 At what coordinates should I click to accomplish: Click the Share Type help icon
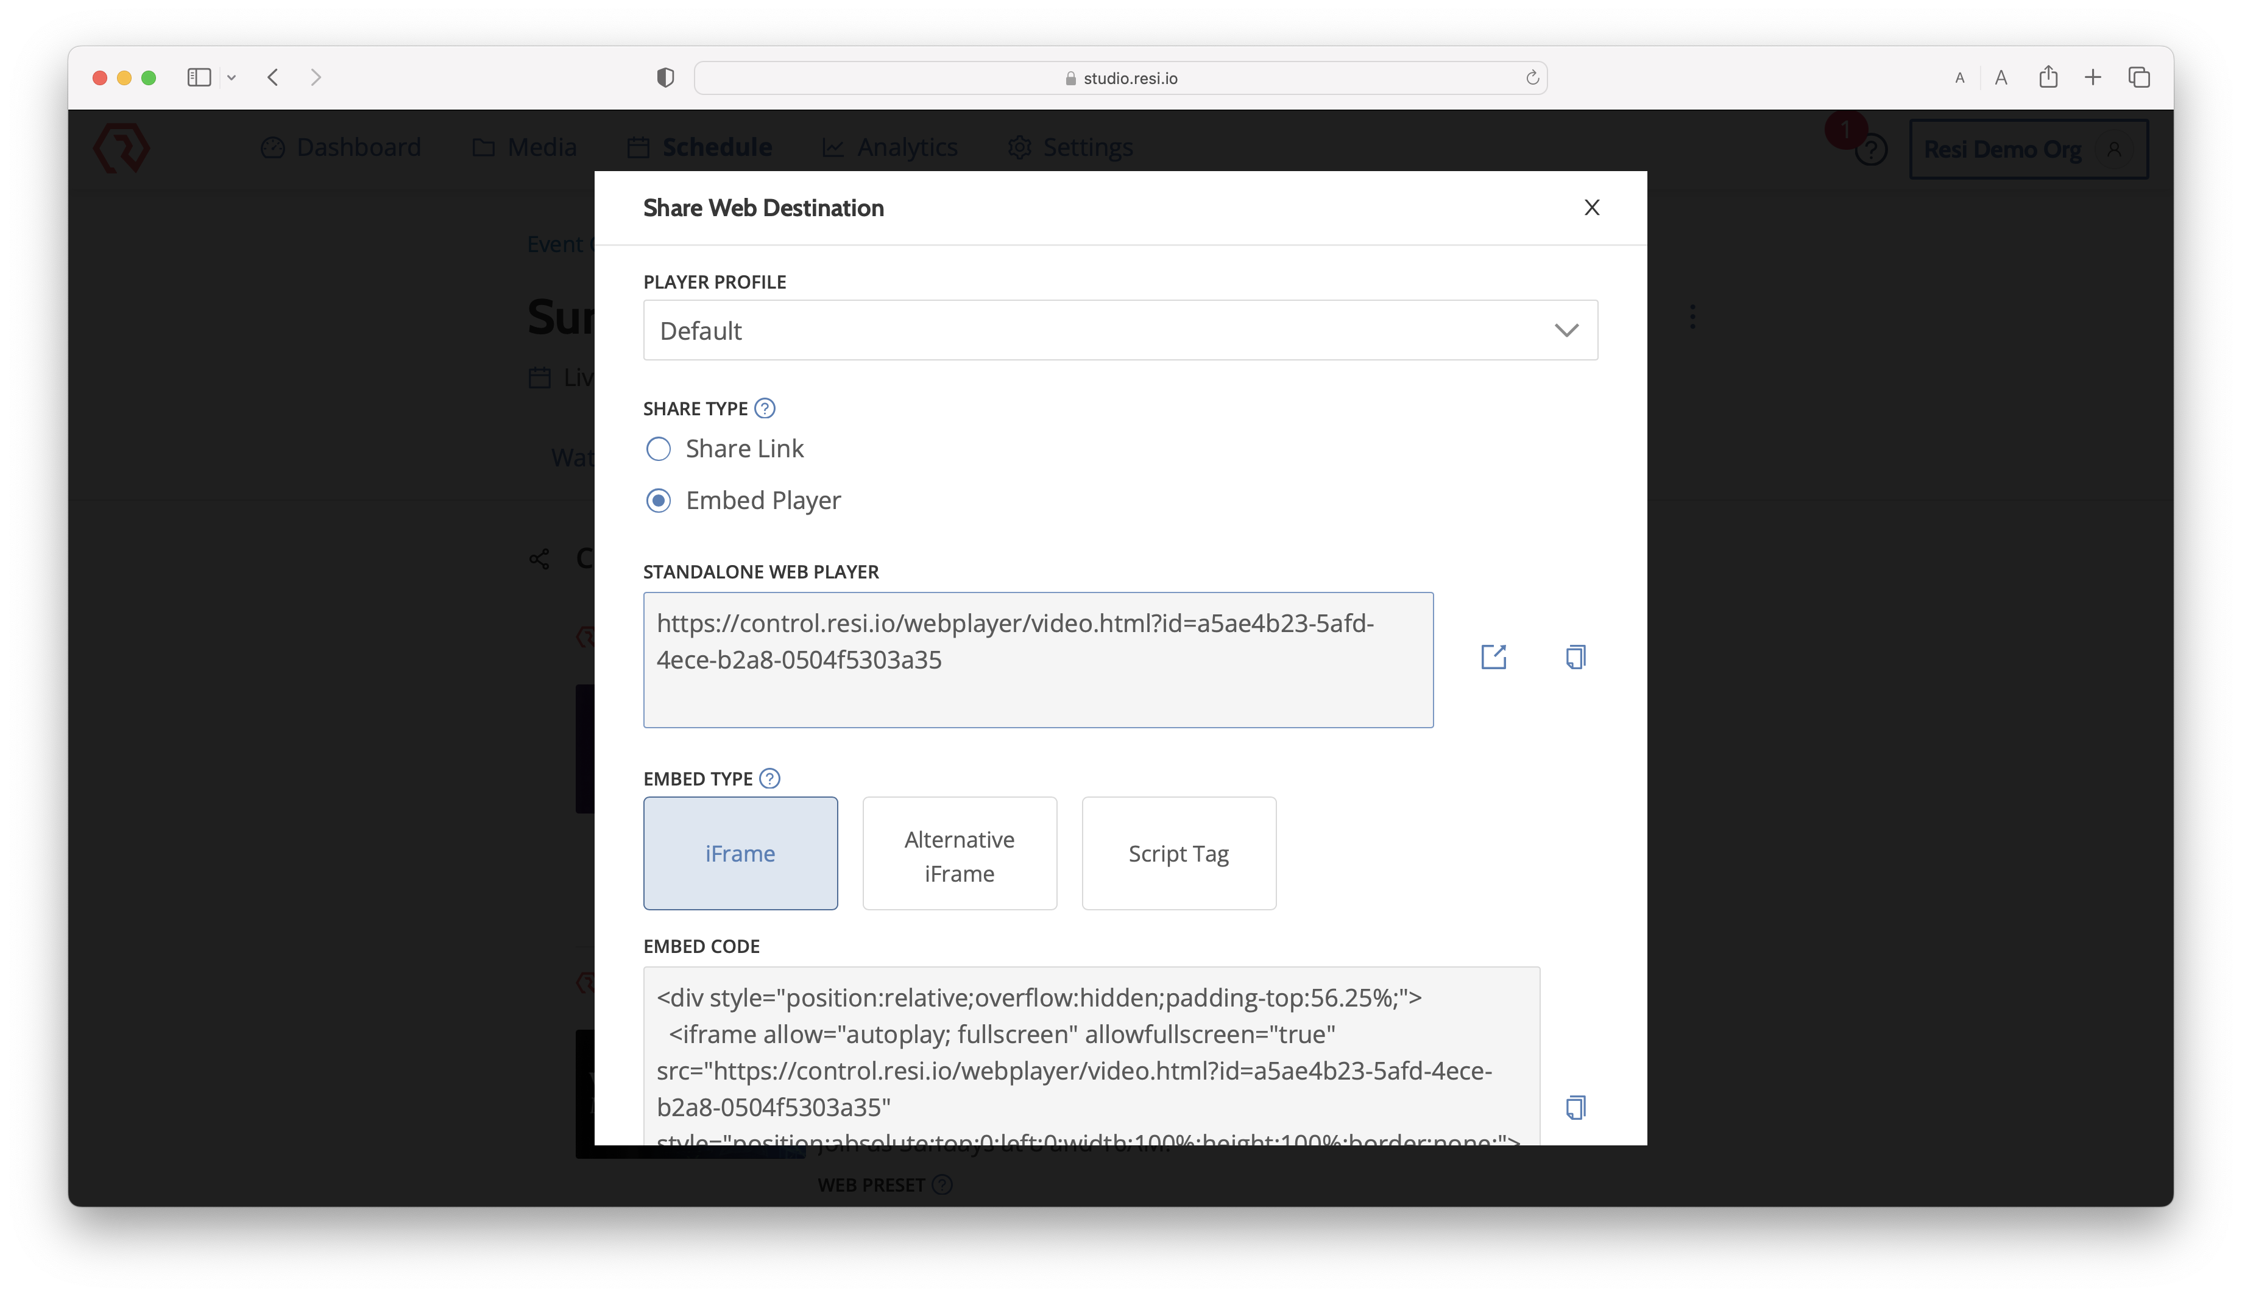click(x=764, y=408)
